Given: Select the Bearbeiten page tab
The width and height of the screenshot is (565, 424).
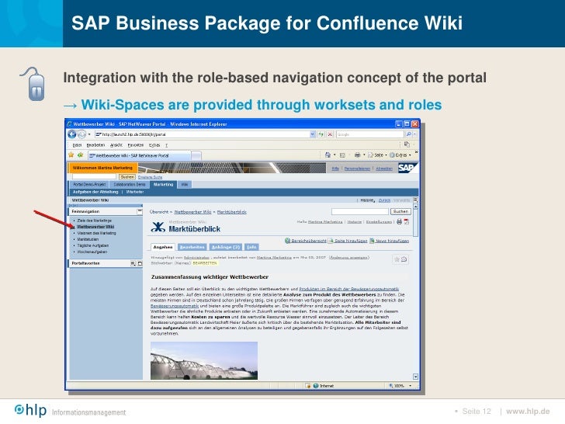Looking at the screenshot, I should click(192, 247).
